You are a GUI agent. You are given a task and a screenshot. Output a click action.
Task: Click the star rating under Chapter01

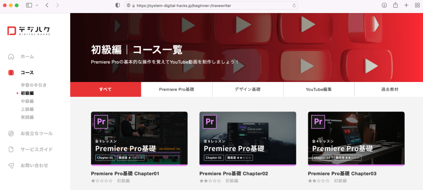102,181
